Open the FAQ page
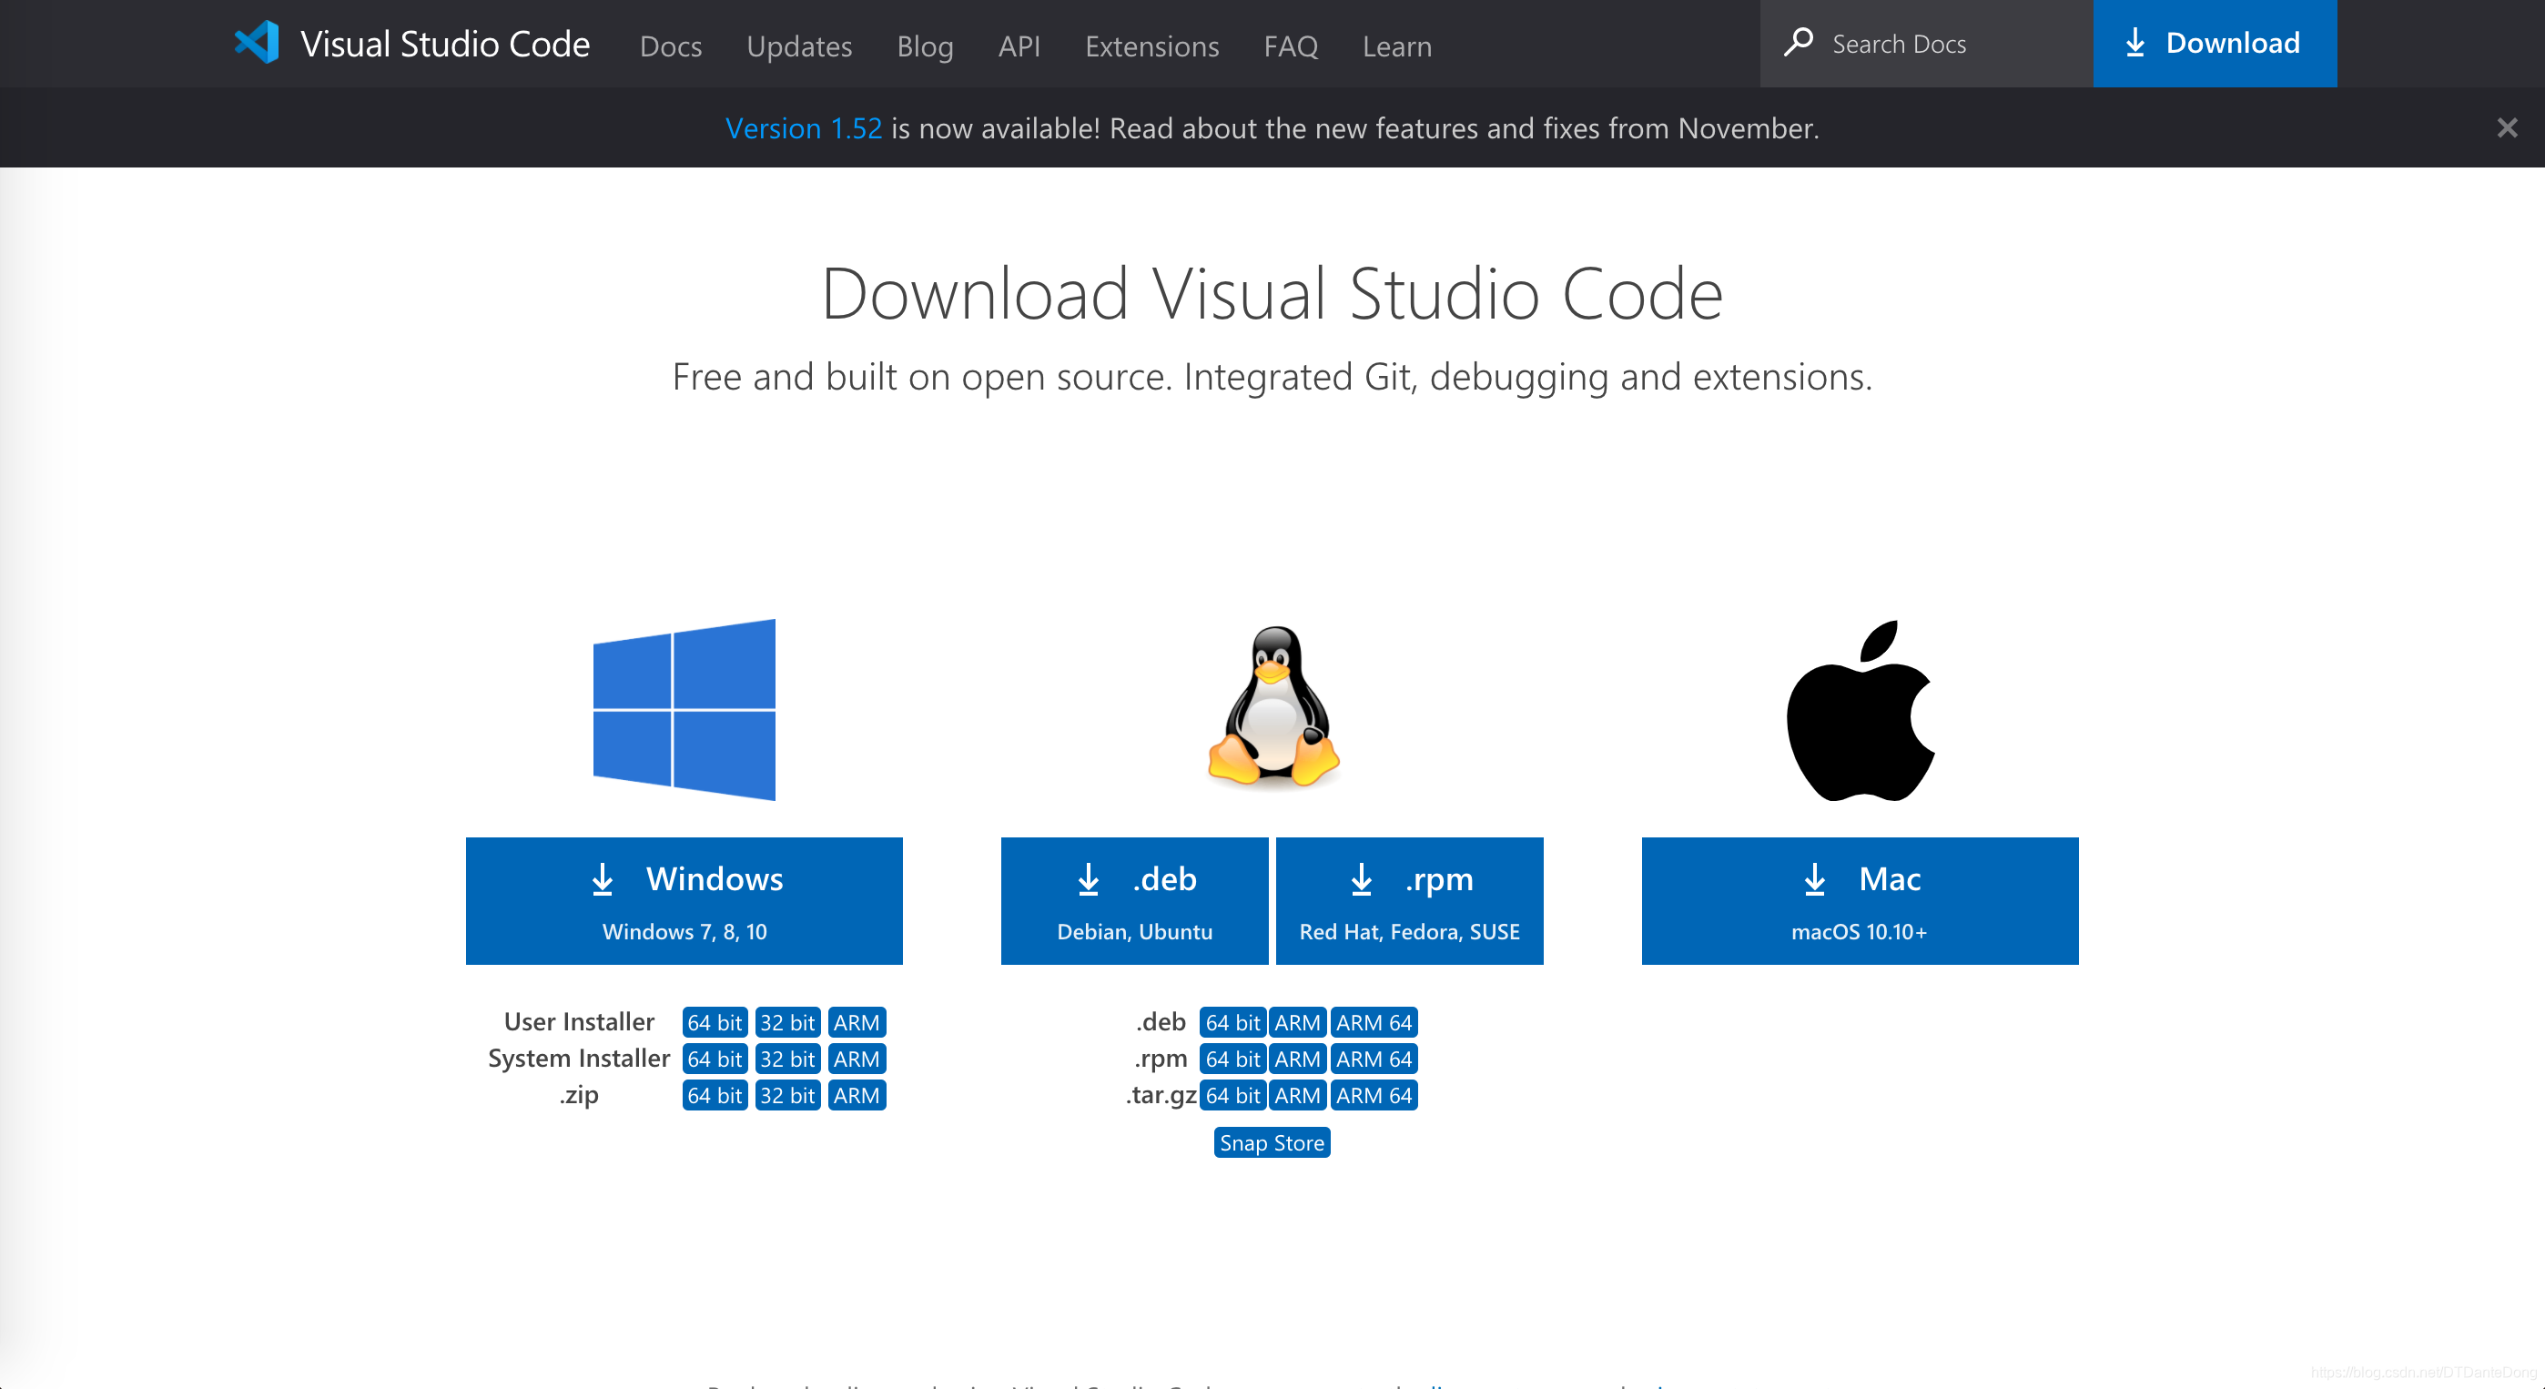 [1291, 46]
